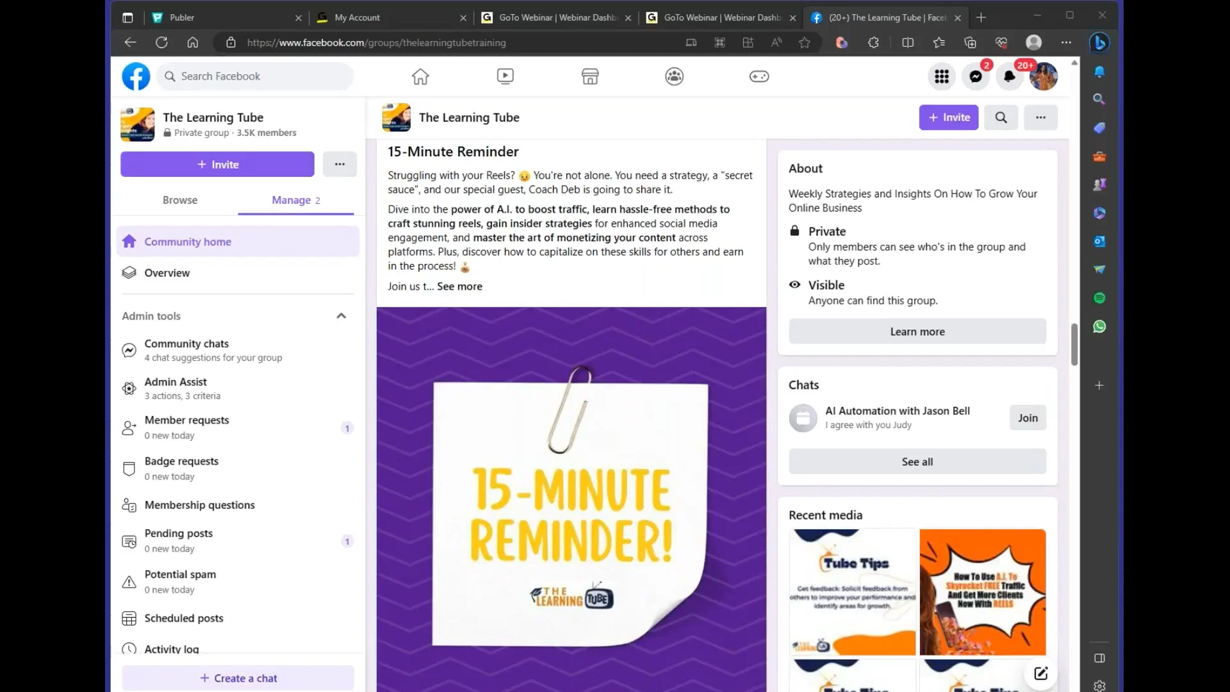Select Overview in the left sidebar
This screenshot has height=692, width=1230.
tap(238, 273)
